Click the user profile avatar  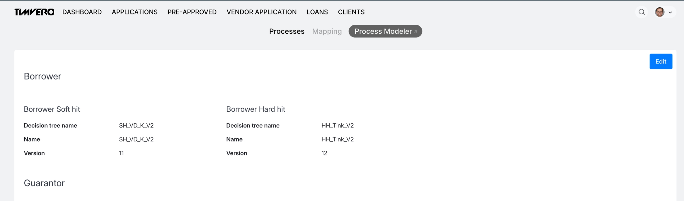660,12
